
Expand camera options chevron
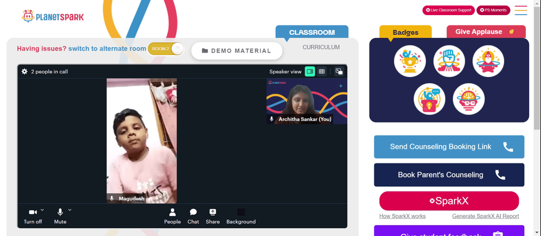pos(42,209)
